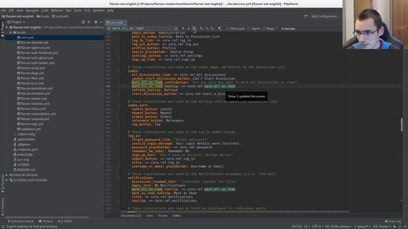
Task: Select flarum-markdown.yml file
Action: 36,88
